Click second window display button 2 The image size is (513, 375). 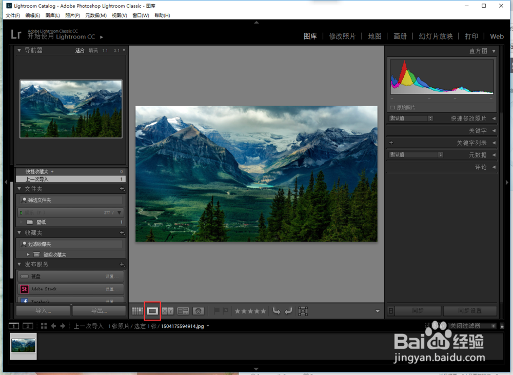coord(28,326)
